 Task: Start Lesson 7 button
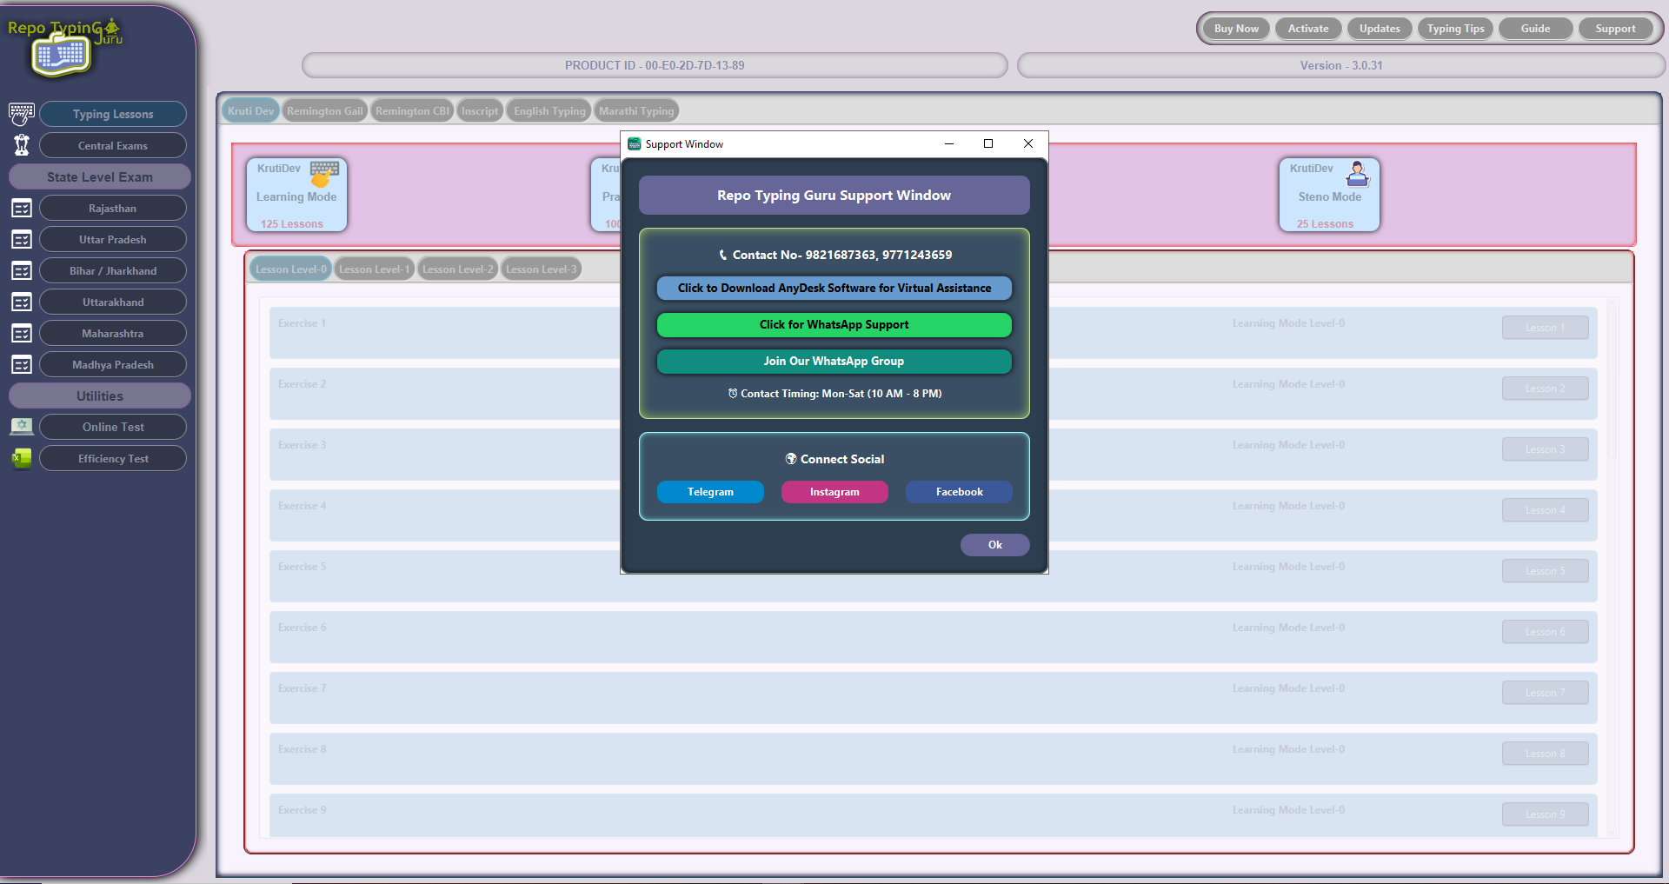(x=1545, y=693)
